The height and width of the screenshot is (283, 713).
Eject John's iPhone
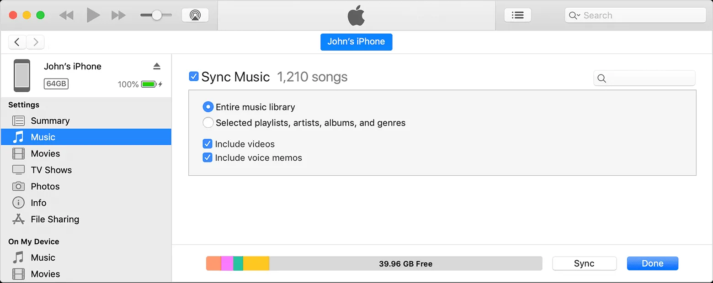coord(157,66)
